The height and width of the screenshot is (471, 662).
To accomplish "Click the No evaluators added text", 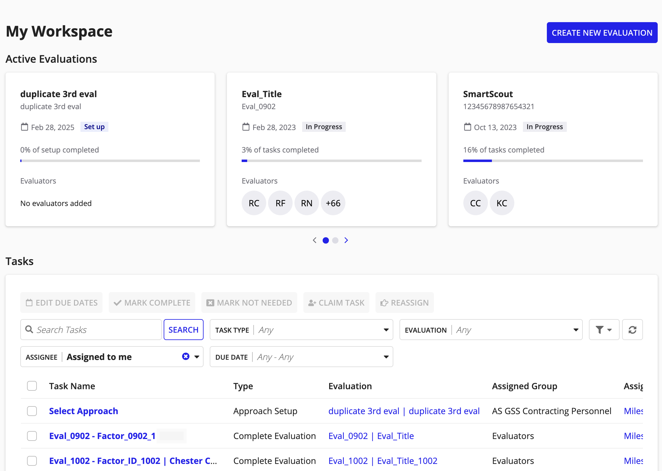I will tap(56, 203).
